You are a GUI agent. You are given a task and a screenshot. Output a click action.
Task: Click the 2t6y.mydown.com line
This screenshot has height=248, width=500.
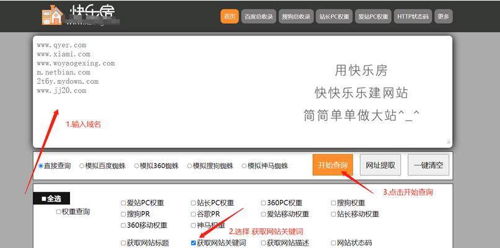pos(68,81)
